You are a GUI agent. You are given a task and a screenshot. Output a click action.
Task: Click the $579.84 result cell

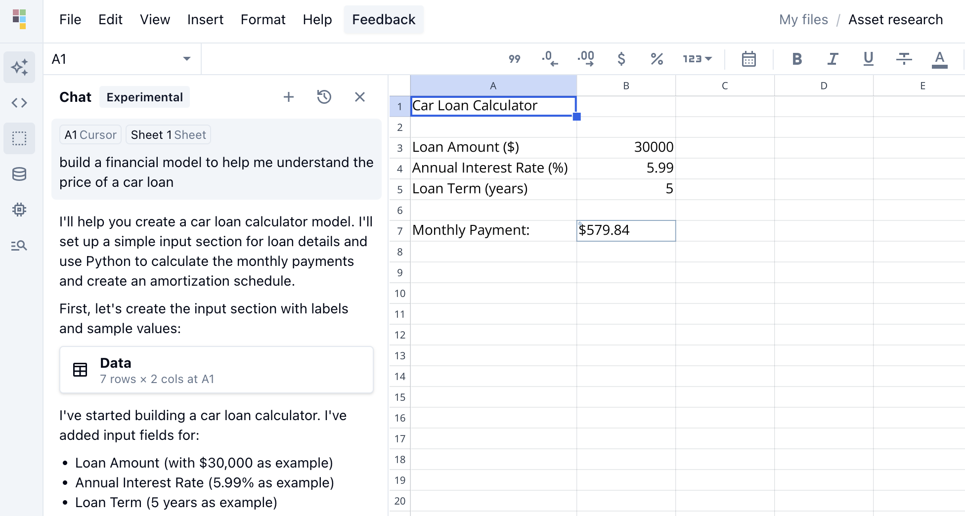[x=626, y=231]
